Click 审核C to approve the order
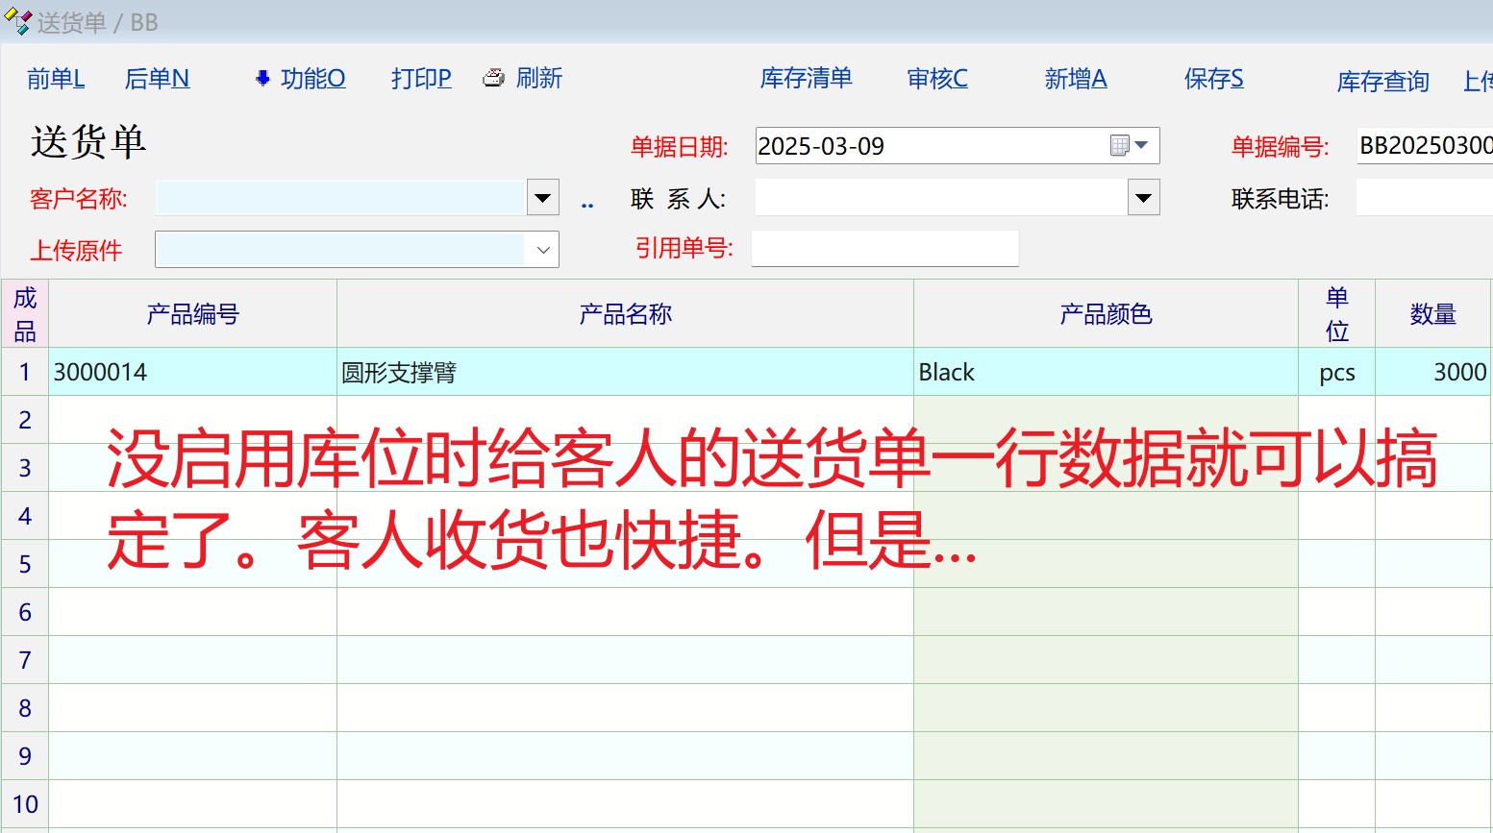The height and width of the screenshot is (833, 1493). coord(937,79)
